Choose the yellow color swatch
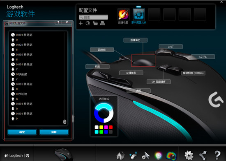Screen dimensions: 226x161 point(101,127)
